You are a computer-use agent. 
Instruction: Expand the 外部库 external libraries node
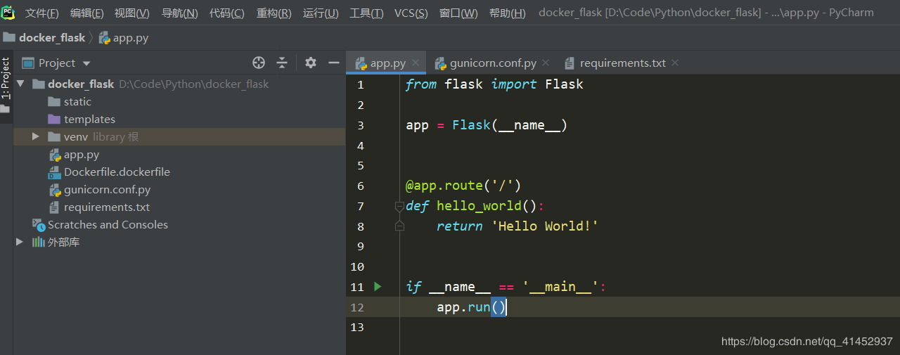click(x=20, y=242)
